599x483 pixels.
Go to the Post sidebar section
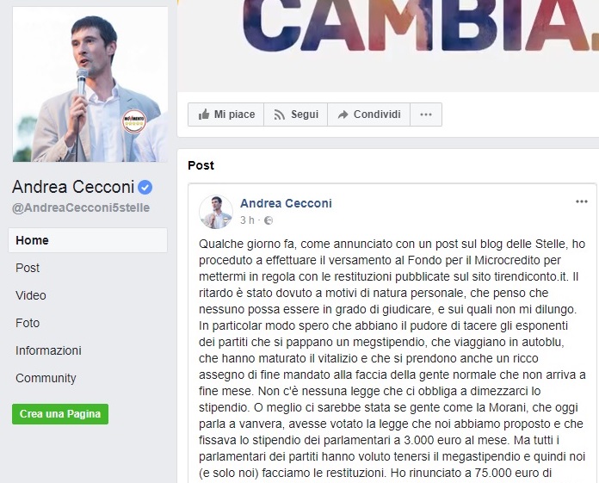pos(28,268)
